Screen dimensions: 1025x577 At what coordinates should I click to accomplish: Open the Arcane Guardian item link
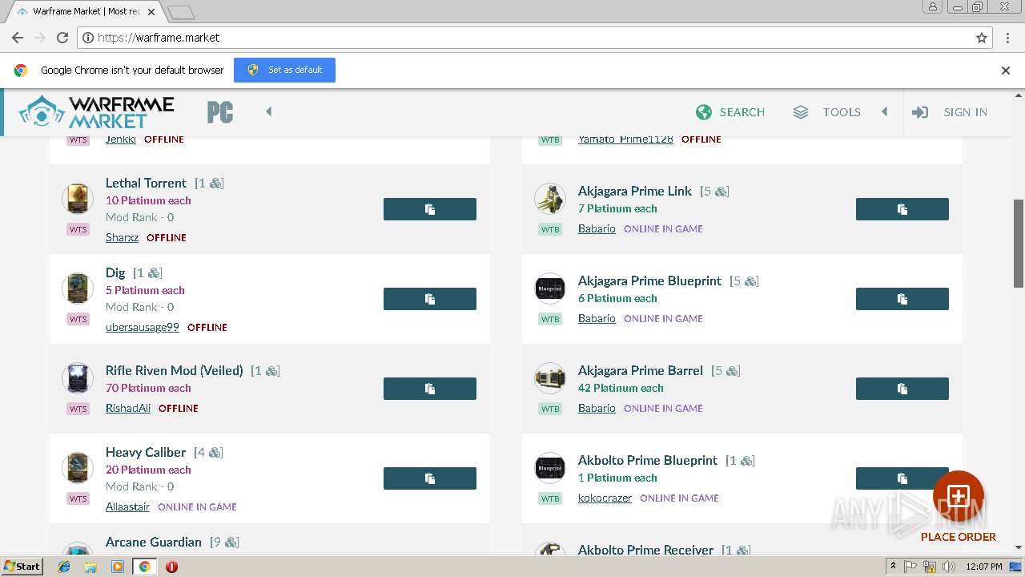(x=154, y=542)
